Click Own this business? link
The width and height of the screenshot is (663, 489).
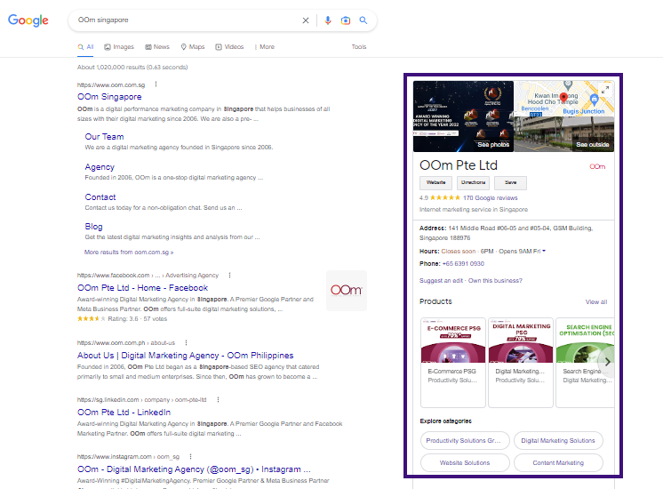pyautogui.click(x=495, y=280)
